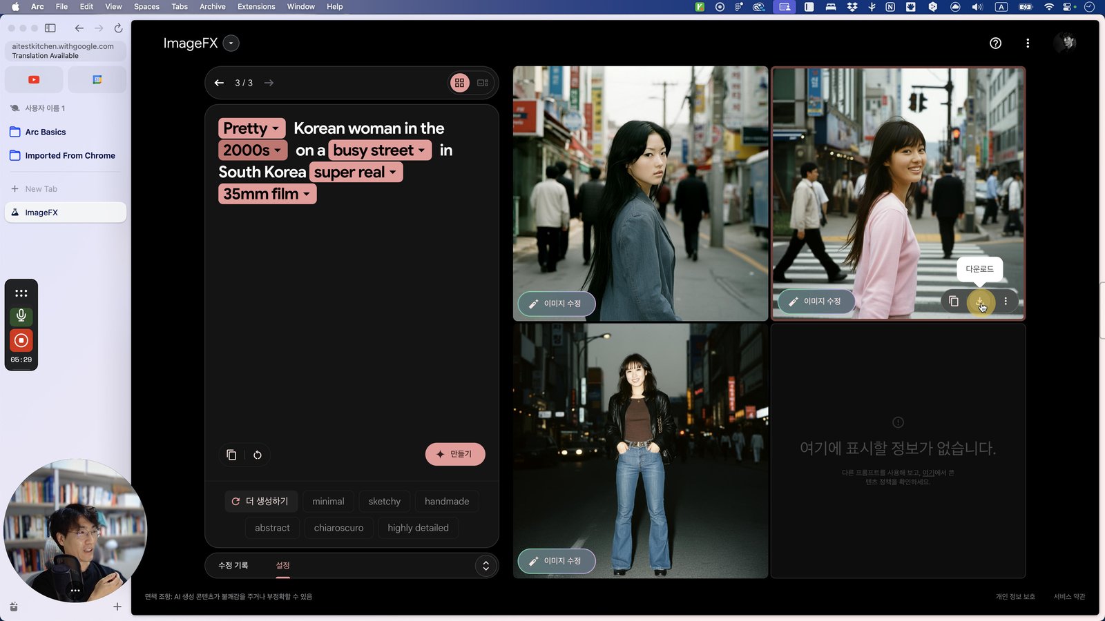Viewport: 1105px width, 621px height.
Task: Toggle the Arc sidebar visibility
Action: [50, 28]
